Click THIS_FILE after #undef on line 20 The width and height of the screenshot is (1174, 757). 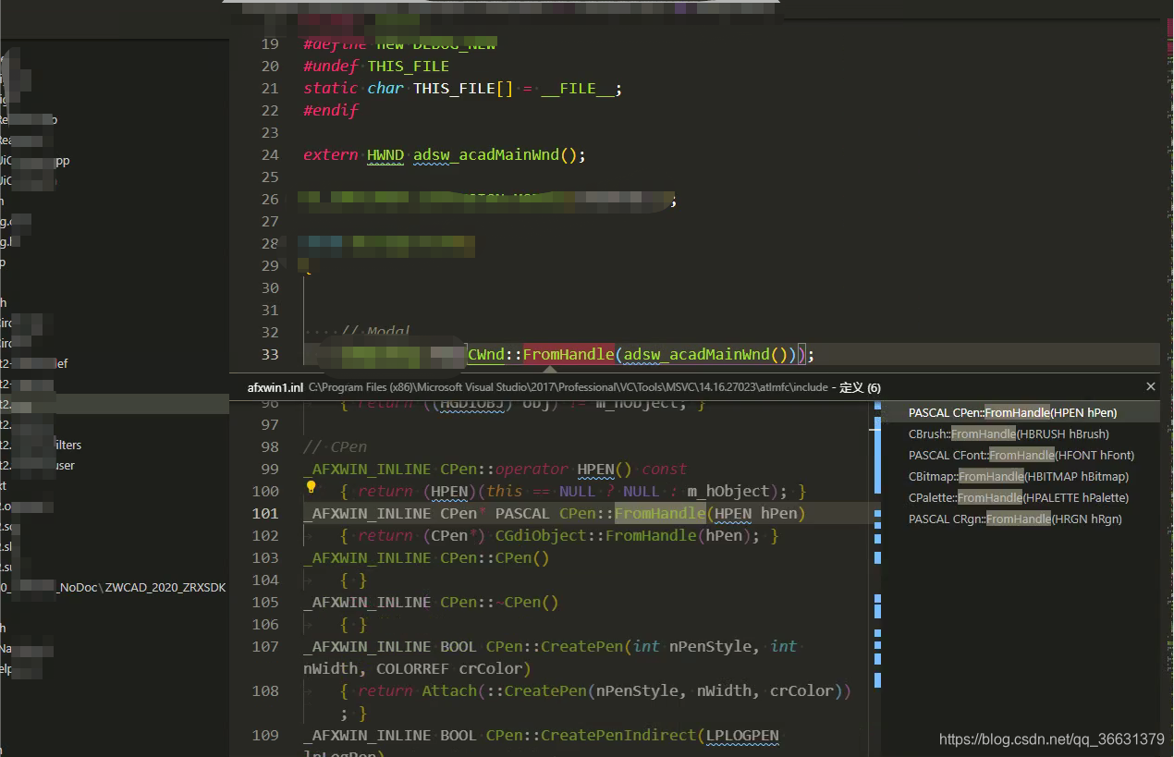(409, 67)
